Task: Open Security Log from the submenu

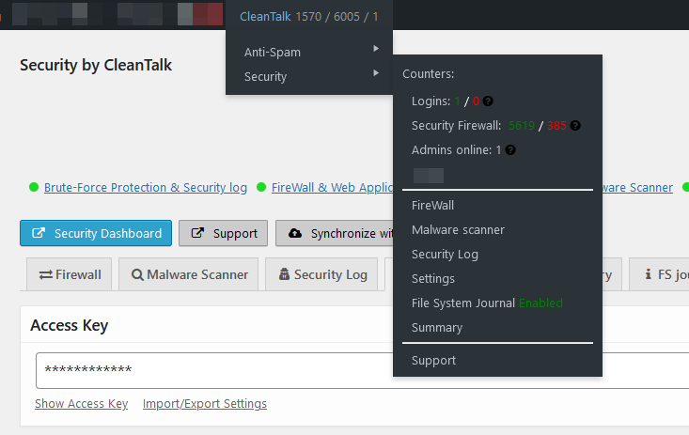Action: pyautogui.click(x=445, y=255)
